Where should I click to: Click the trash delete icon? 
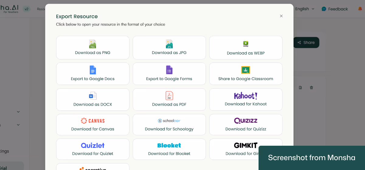tap(311, 88)
